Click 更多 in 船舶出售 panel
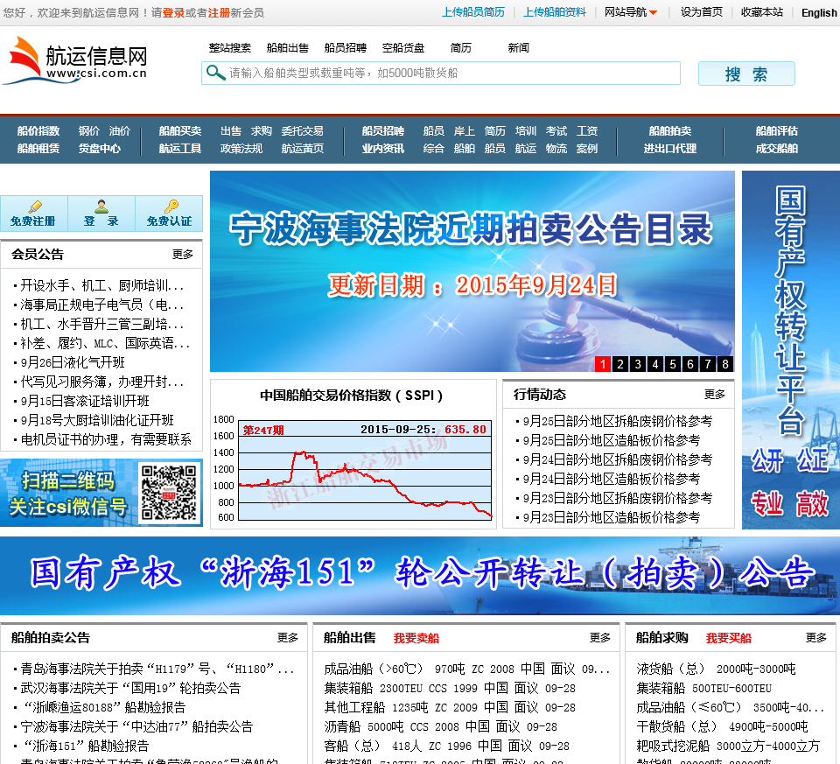The width and height of the screenshot is (840, 764). 600,638
